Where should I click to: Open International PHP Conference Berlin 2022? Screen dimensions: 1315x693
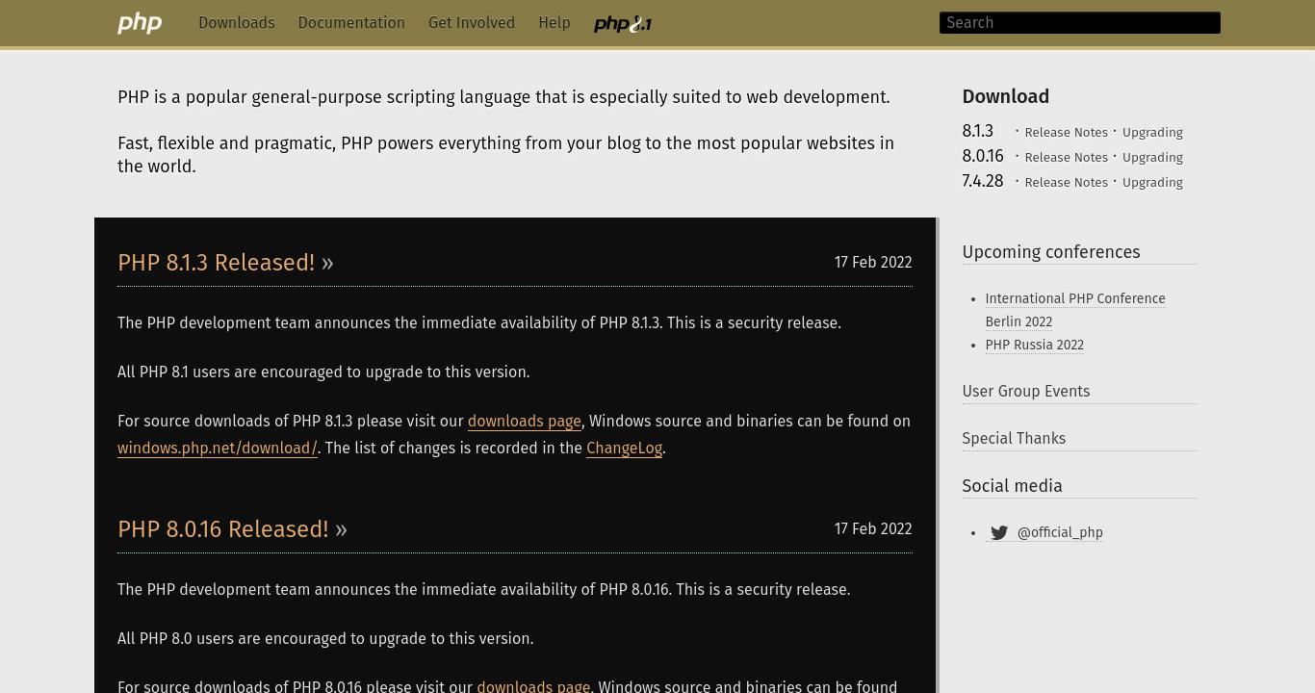tap(1075, 310)
